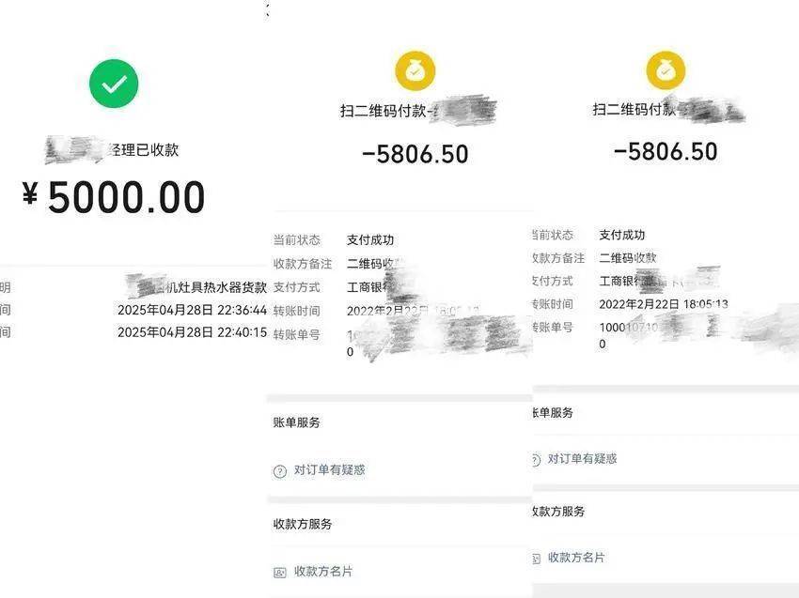This screenshot has width=799, height=598.
Task: Select the -5806.50 amount in the middle receipt
Action: click(x=415, y=154)
